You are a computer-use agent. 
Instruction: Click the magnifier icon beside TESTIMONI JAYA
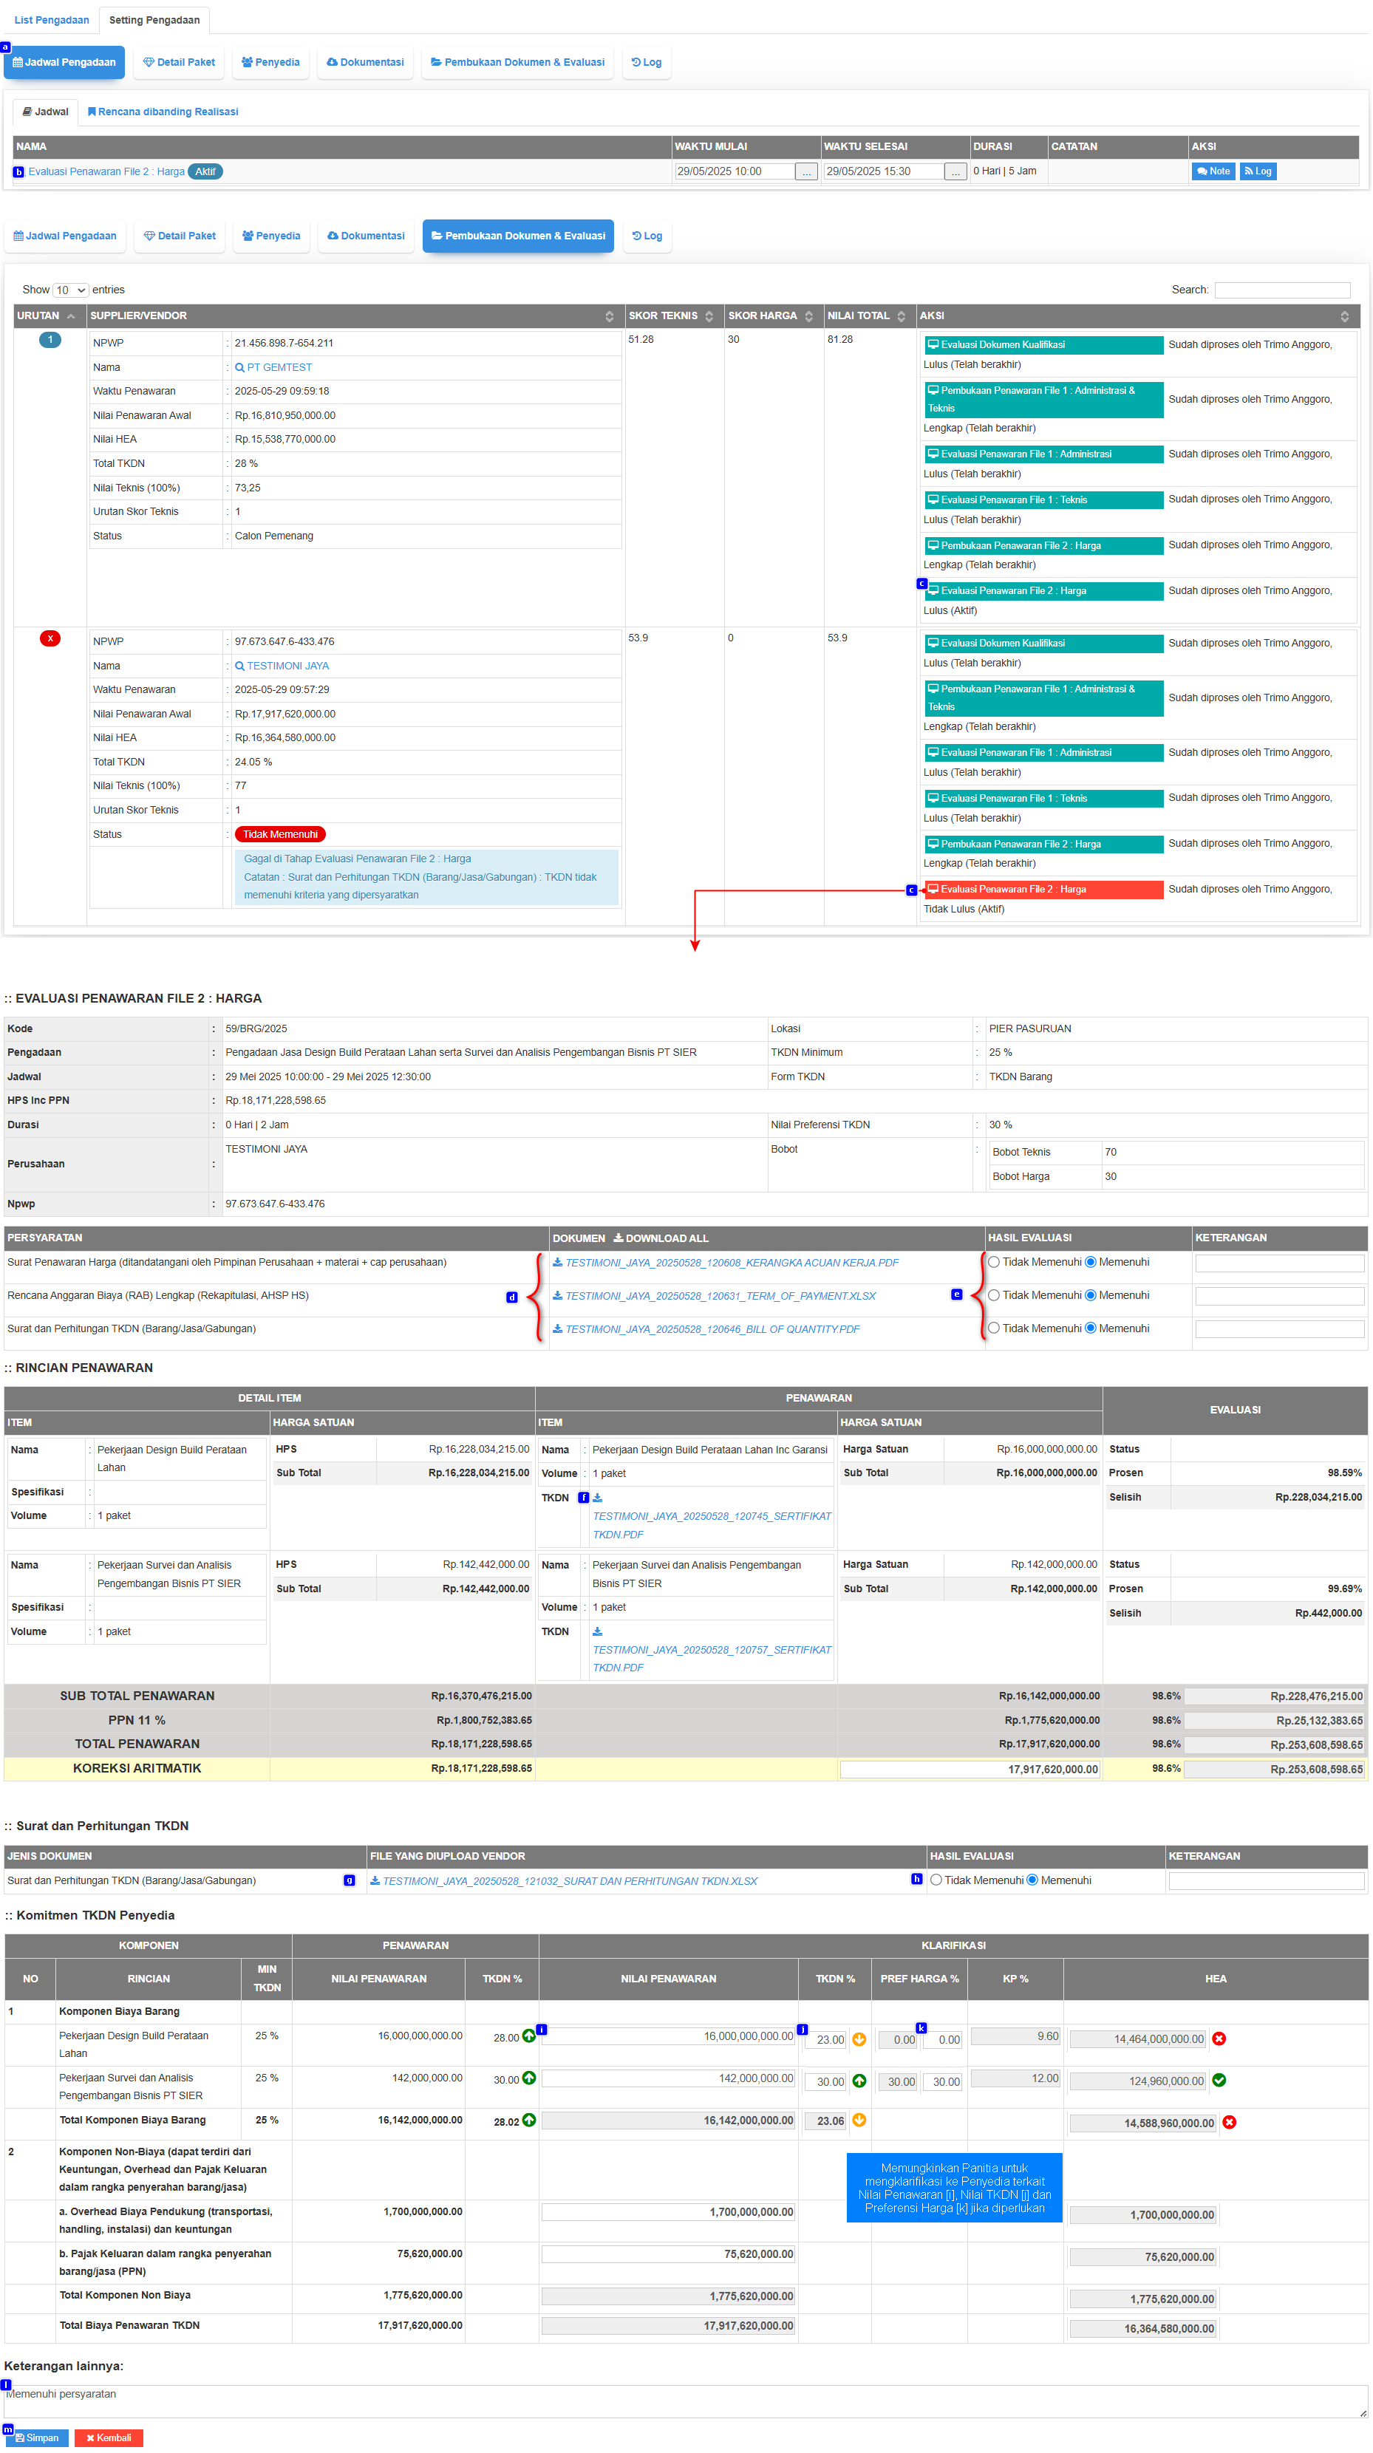(x=240, y=666)
